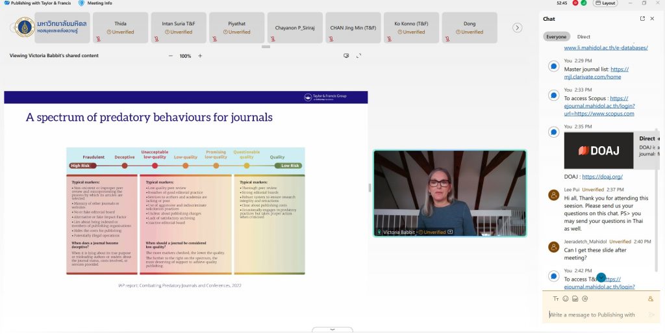Show next participants with right arrow
Image resolution: width=665 pixels, height=334 pixels.
(518, 28)
